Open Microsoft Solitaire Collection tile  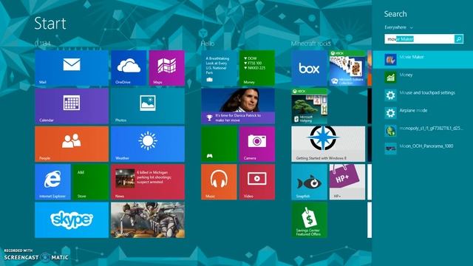point(347,68)
